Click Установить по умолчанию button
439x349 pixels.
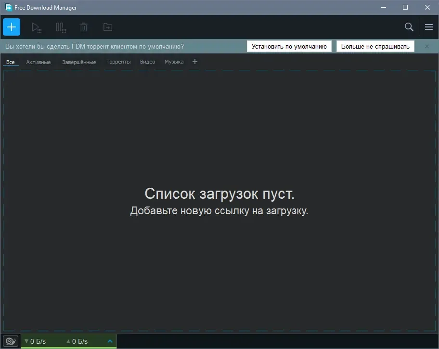pyautogui.click(x=289, y=46)
